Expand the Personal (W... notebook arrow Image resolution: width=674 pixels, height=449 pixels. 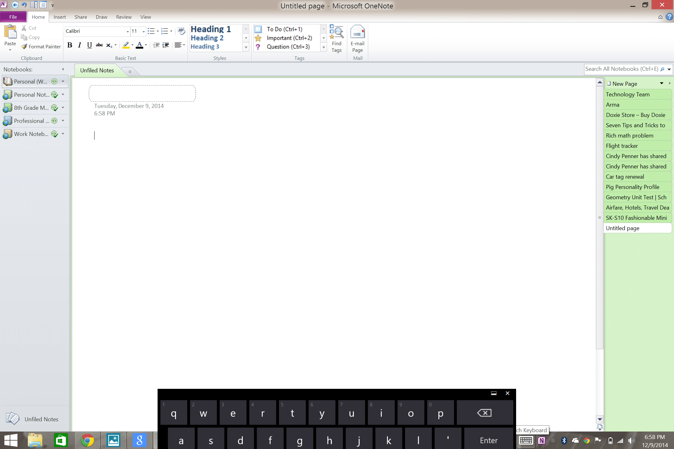point(63,81)
